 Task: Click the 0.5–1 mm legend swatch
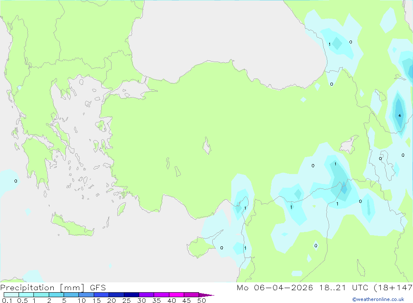(x=26, y=295)
